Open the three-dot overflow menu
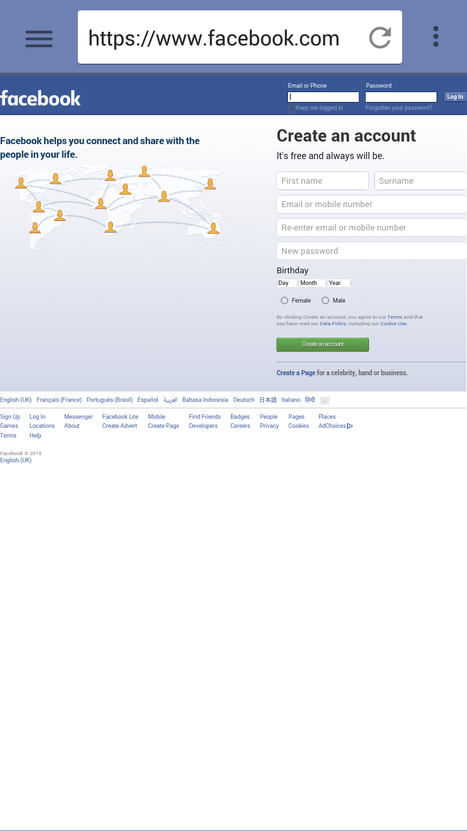 pos(436,36)
